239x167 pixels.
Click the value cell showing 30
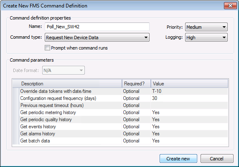pos(189,98)
